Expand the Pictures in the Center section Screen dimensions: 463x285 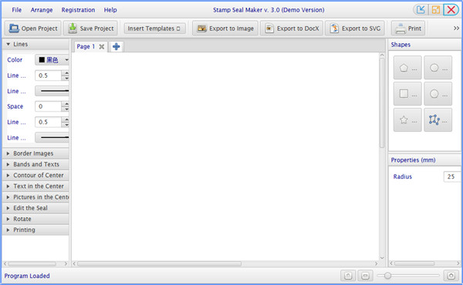pyautogui.click(x=35, y=197)
